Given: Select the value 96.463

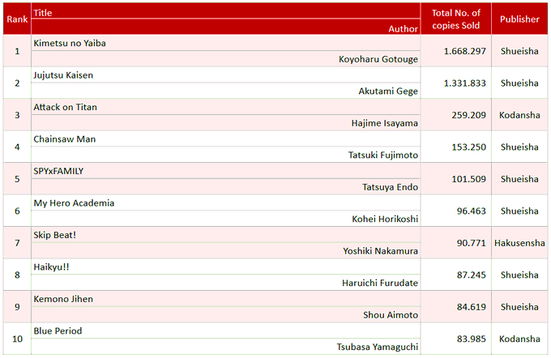Looking at the screenshot, I should (x=472, y=211).
